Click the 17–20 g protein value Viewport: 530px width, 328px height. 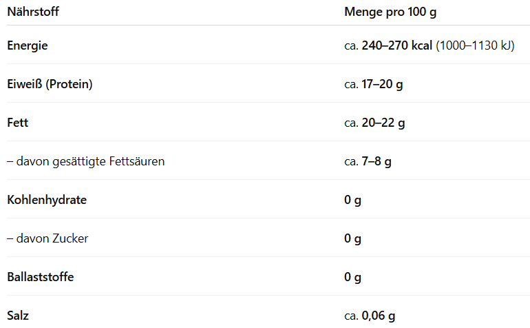pyautogui.click(x=382, y=84)
